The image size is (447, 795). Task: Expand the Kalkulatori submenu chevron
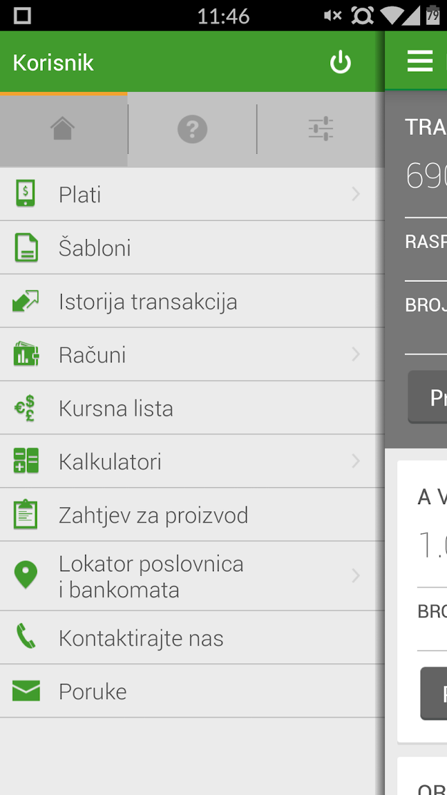click(356, 461)
